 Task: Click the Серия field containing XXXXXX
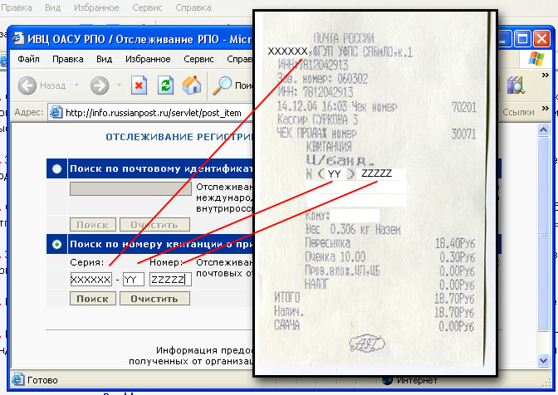[x=91, y=280]
